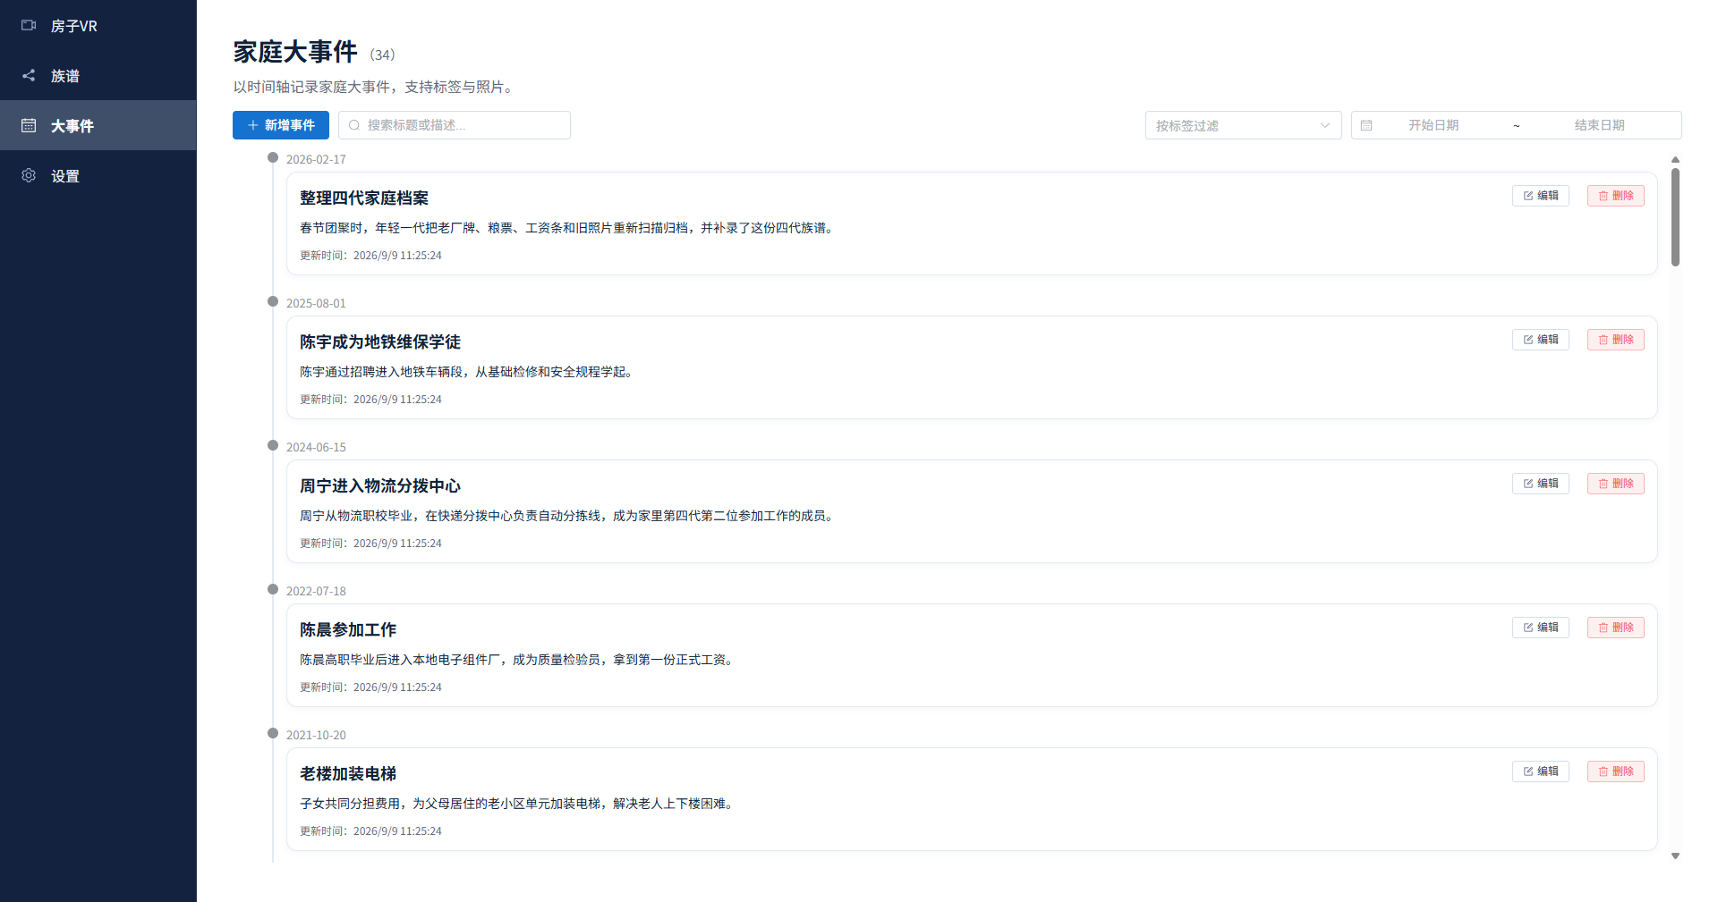Click the title 老楼加装电梯

[x=348, y=773]
